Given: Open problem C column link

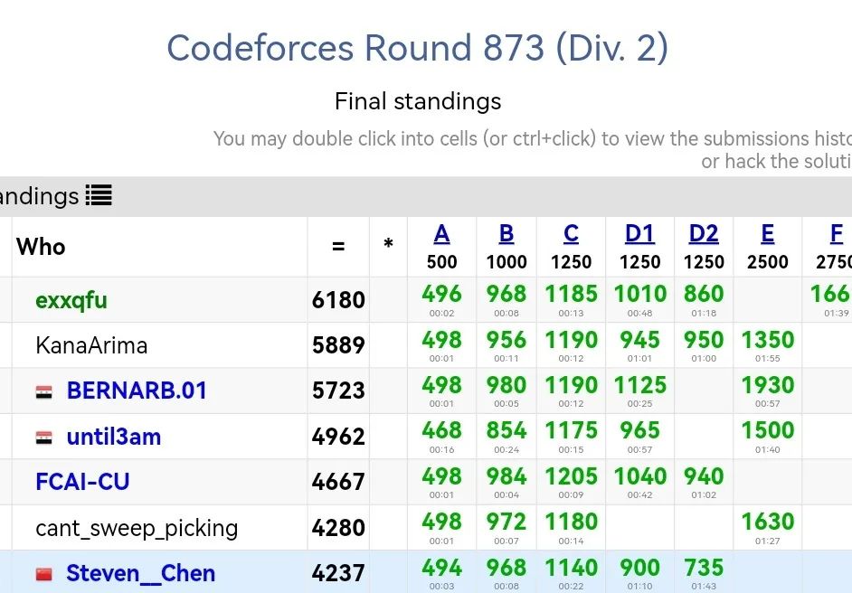Looking at the screenshot, I should click(571, 234).
